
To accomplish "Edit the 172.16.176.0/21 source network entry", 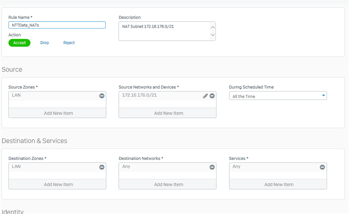I will click(x=205, y=96).
